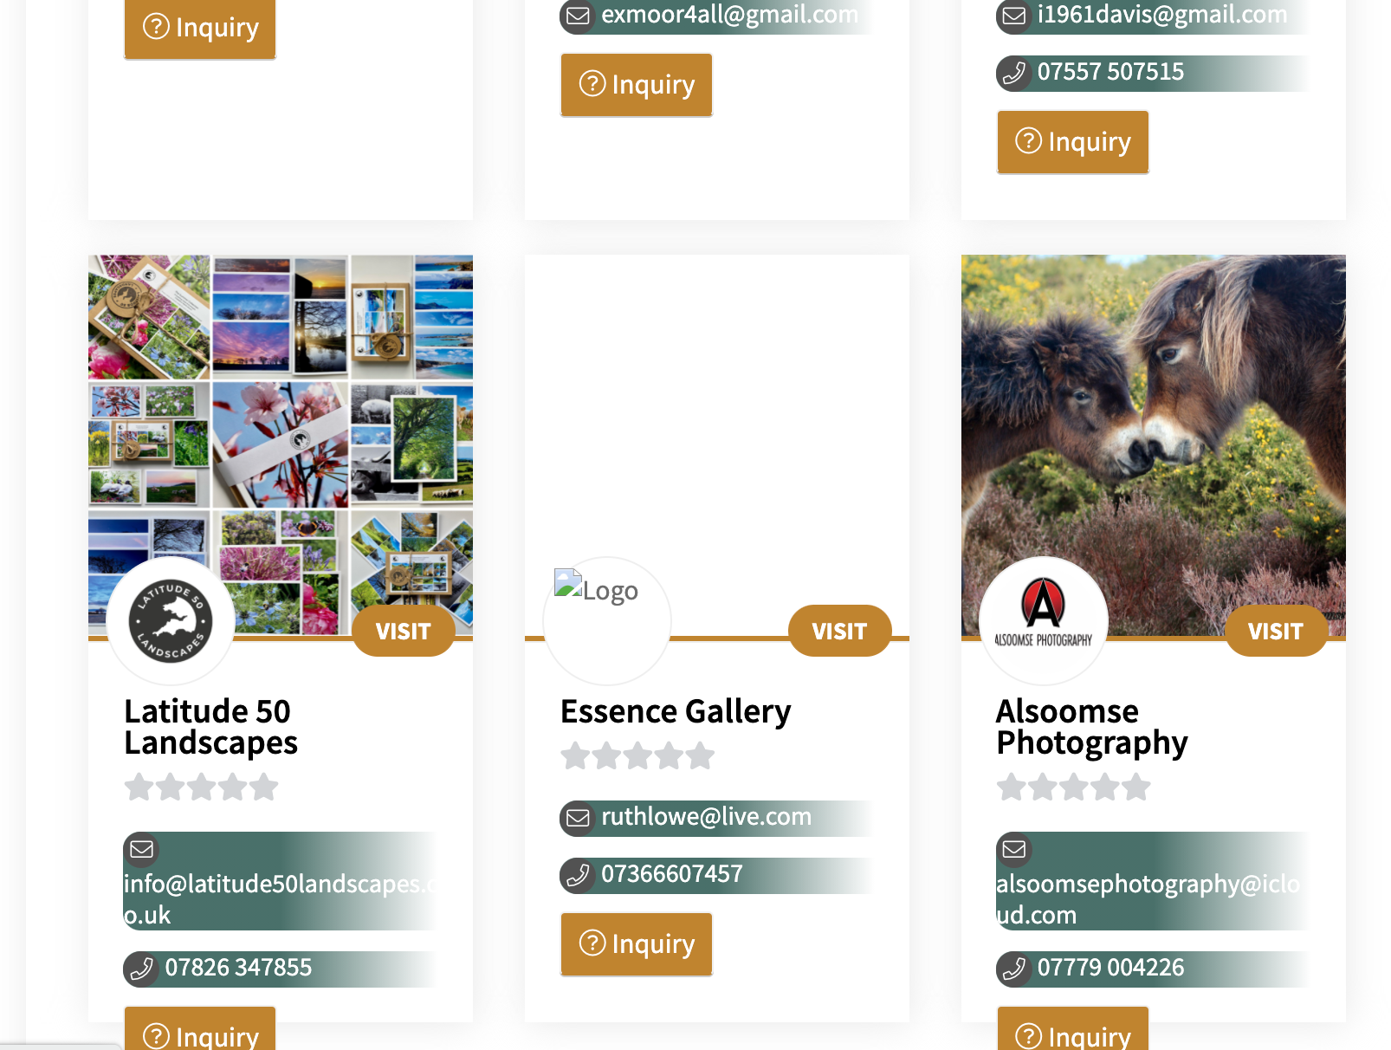Screen dimensions: 1391x1050
Task: Open VISIT for Alsoomse Photography
Action: [x=1276, y=631]
